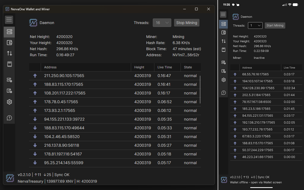
Task: Open the Daemon page icon in sidebar
Action: (9, 32)
